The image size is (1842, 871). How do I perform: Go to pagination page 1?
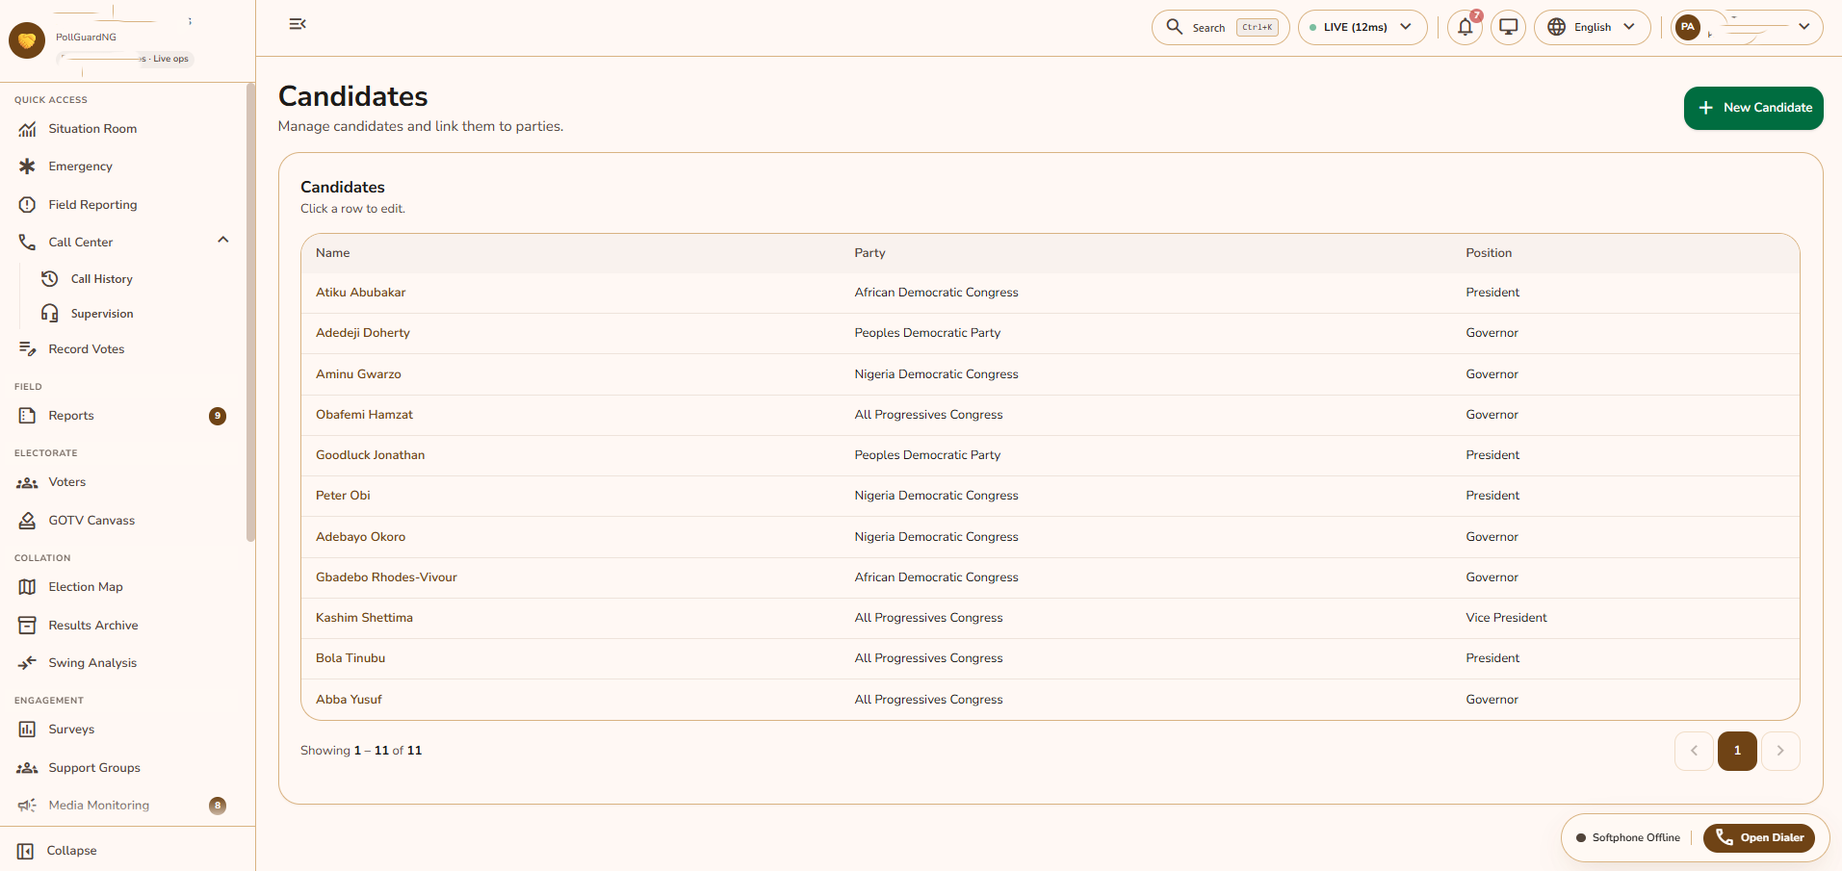1737,751
